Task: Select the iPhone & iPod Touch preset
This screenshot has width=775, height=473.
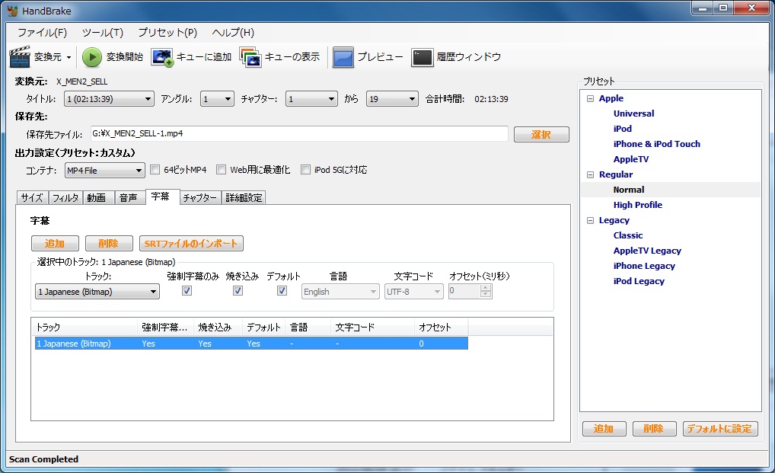Action: click(x=657, y=144)
